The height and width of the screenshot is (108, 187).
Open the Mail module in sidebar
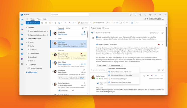(x=22, y=20)
